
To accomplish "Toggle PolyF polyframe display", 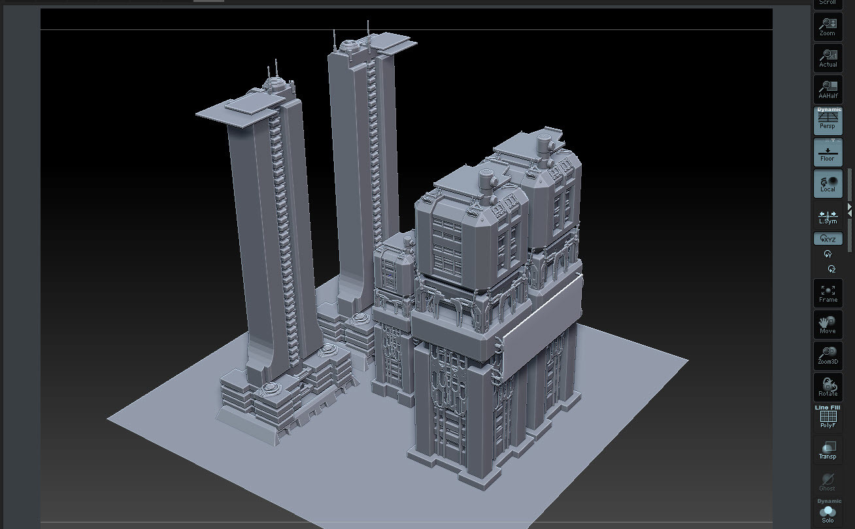I will (x=828, y=419).
